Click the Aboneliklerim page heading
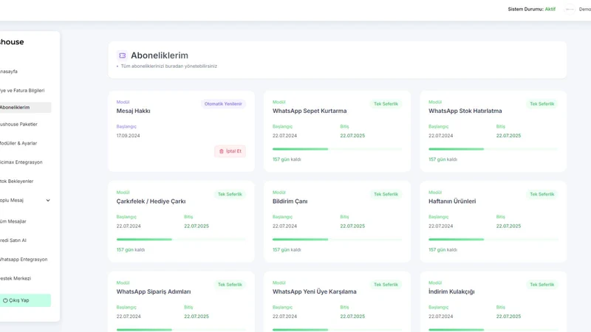Viewport: 591px width, 332px height. [x=160, y=55]
